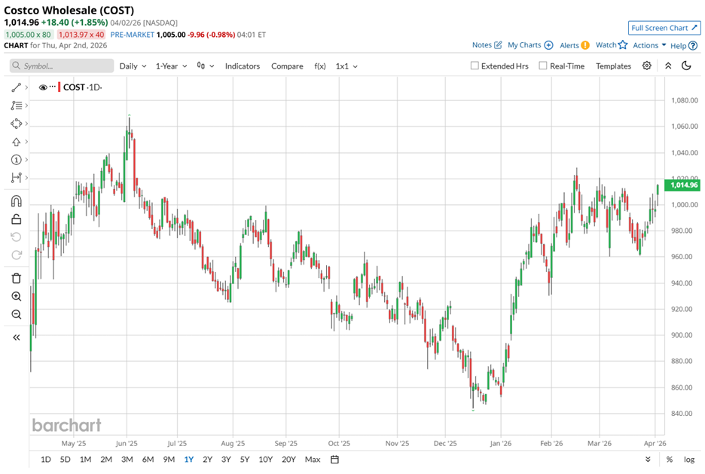Select the 5Y range
Image resolution: width=705 pixels, height=474 pixels.
pyautogui.click(x=245, y=459)
